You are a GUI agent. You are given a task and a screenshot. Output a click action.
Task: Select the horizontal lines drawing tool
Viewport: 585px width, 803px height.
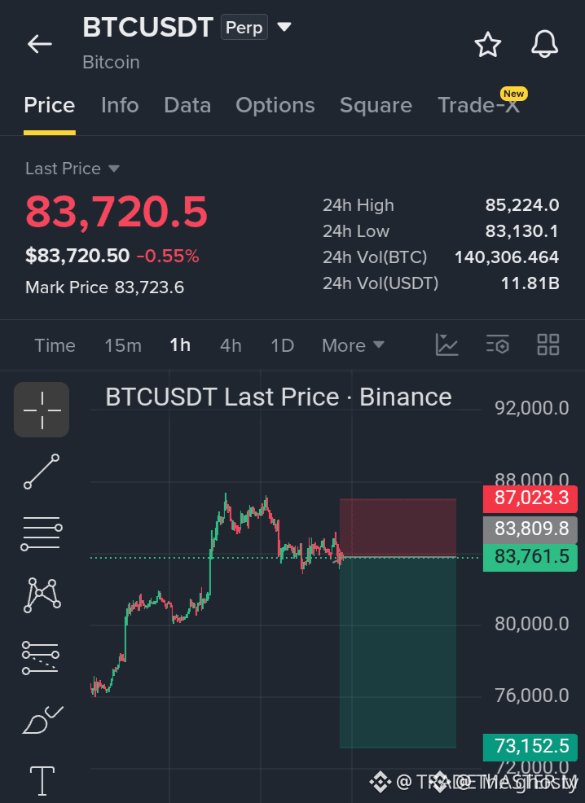[x=42, y=533]
